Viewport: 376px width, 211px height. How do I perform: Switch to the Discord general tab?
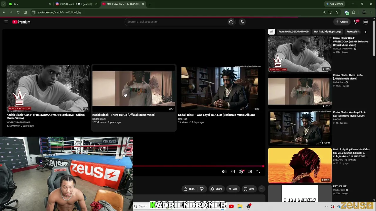click(76, 4)
